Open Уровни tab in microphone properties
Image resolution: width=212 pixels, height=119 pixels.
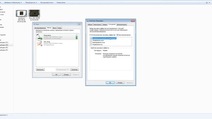click(x=105, y=24)
